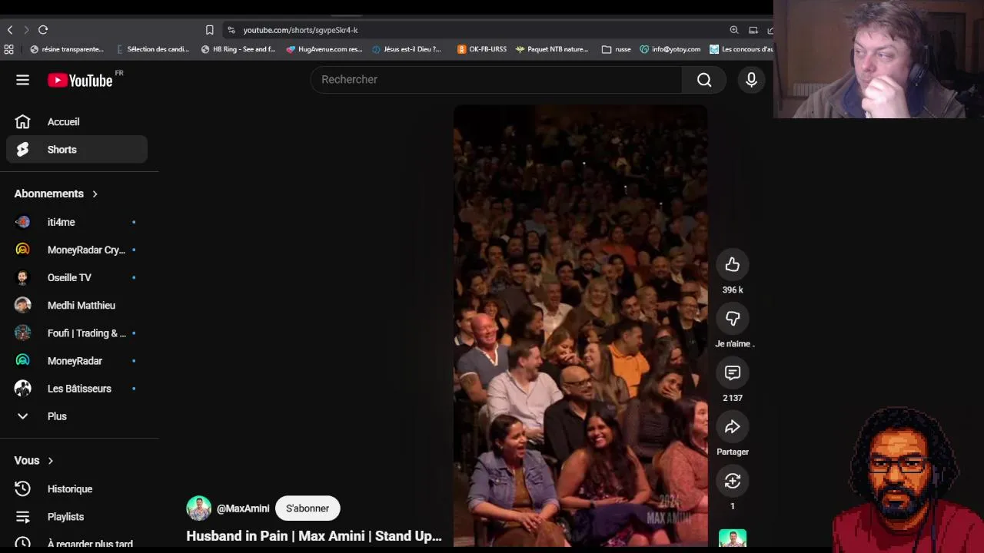Open the iti4me channel subscription
The image size is (984, 553).
(77, 222)
